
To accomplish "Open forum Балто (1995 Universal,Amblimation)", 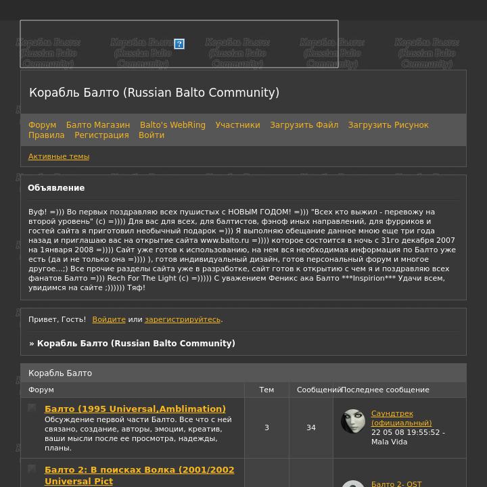I will (x=135, y=409).
